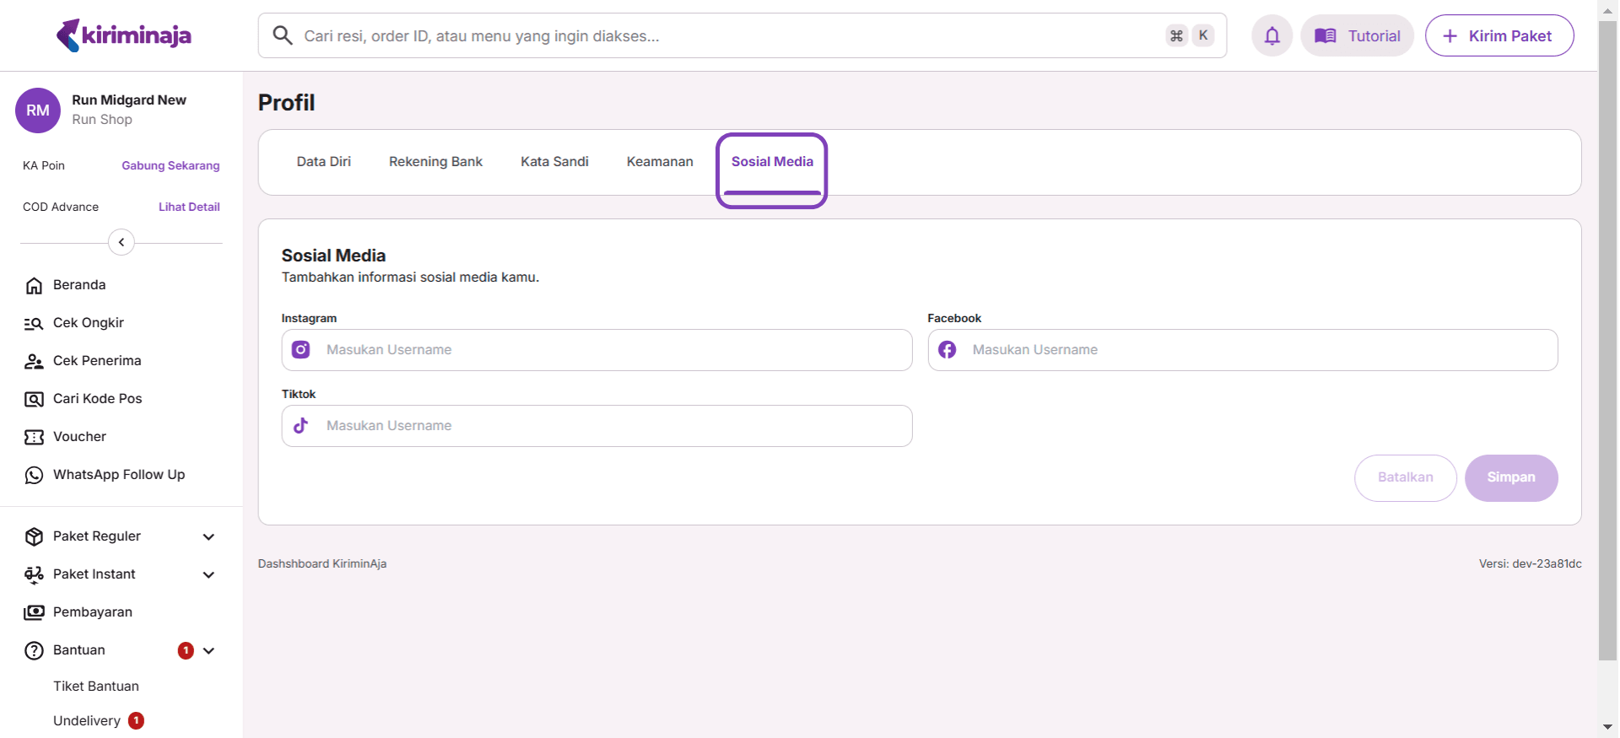Click the Gabung Sekarang link
Image resolution: width=1620 pixels, height=738 pixels.
click(170, 166)
